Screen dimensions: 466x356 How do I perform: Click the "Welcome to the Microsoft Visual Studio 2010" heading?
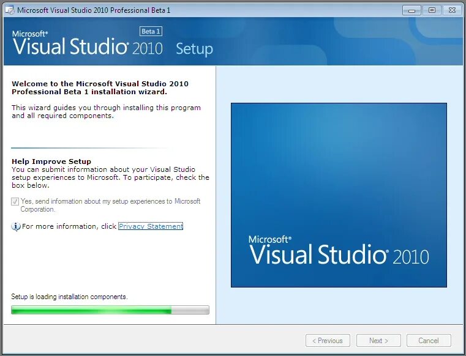(100, 87)
